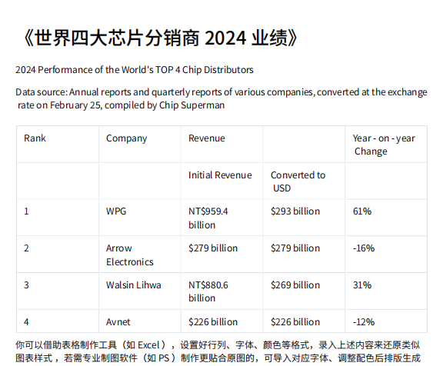The height and width of the screenshot is (366, 443).
Task: Click rank cell '1' in WPG row
Action: pyautogui.click(x=58, y=218)
